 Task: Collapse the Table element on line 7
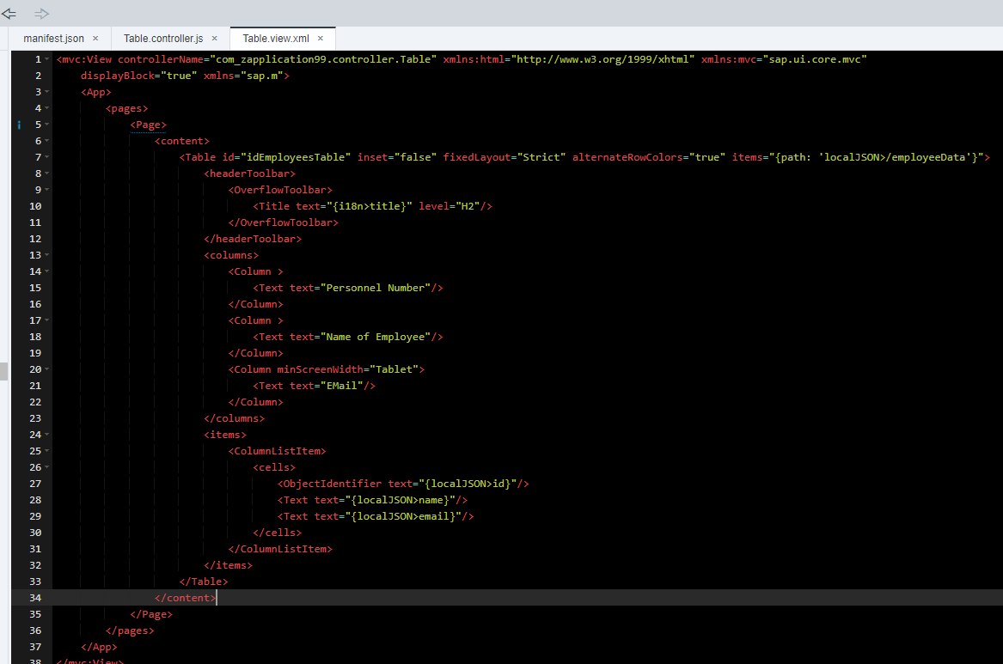(45, 156)
